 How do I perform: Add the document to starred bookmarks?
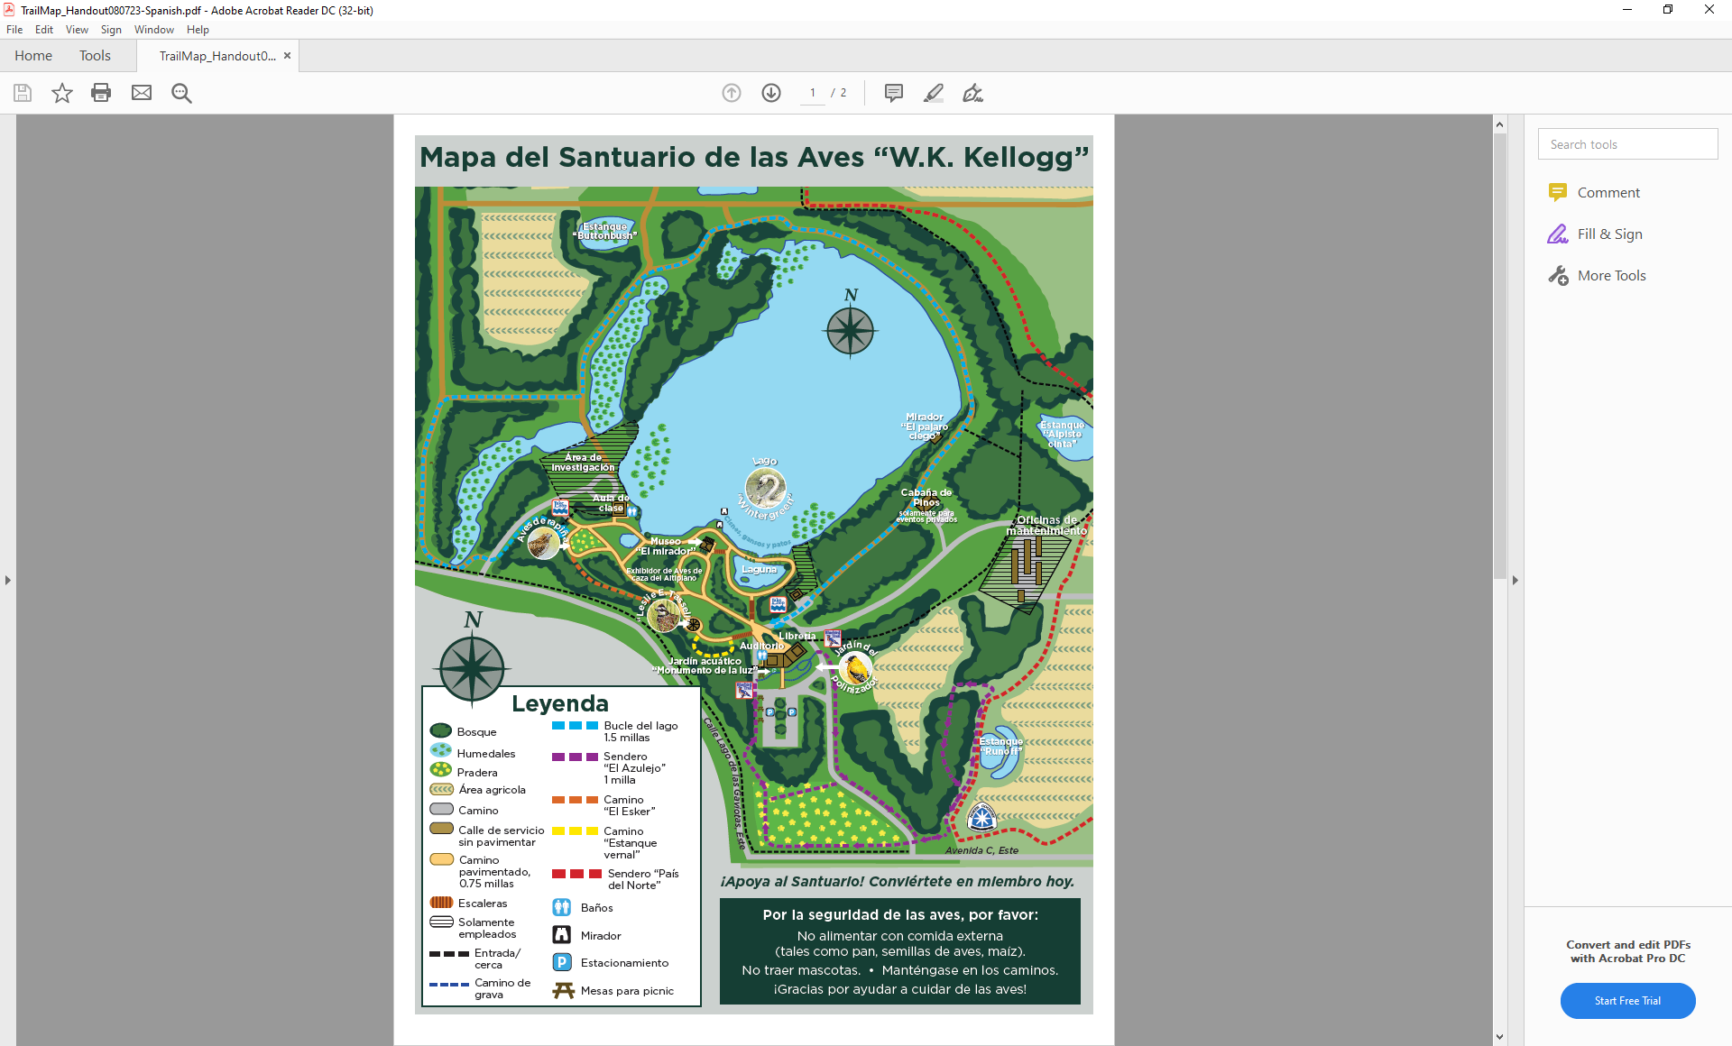click(x=61, y=93)
